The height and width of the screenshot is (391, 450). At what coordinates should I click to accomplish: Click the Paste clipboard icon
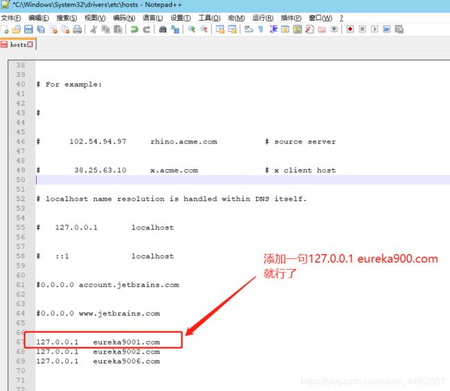pos(118,29)
